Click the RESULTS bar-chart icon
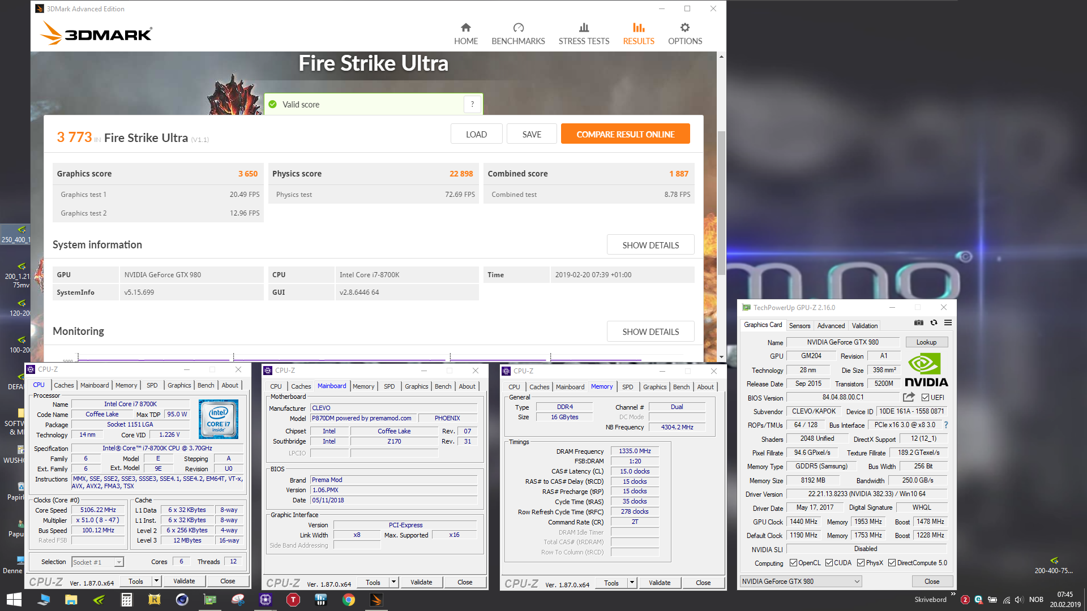This screenshot has width=1087, height=611. tap(639, 28)
